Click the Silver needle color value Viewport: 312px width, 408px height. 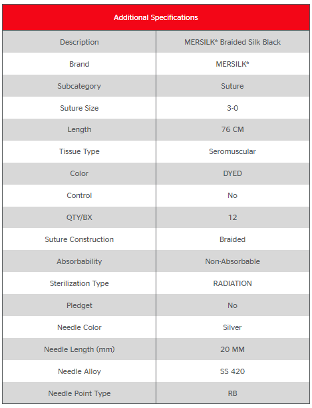coord(232,327)
